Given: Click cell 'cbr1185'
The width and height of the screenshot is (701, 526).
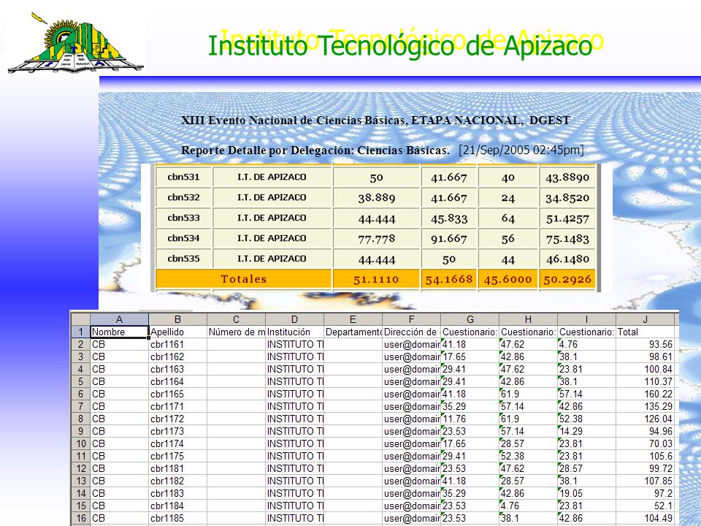Looking at the screenshot, I should (x=177, y=518).
